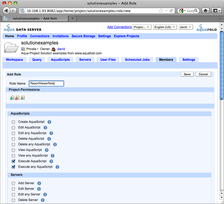
Task: Click the select all permissions icon
Action: [12, 98]
